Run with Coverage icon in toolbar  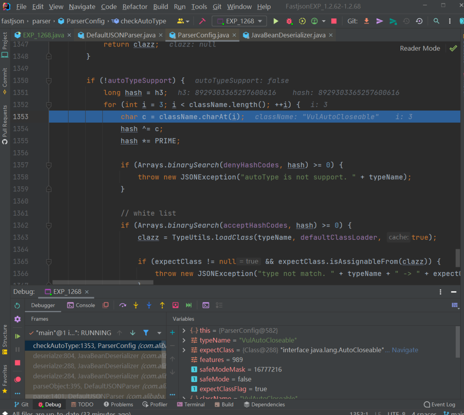tap(302, 21)
